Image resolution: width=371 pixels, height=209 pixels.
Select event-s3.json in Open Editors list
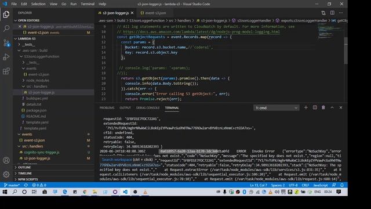tap(53, 33)
